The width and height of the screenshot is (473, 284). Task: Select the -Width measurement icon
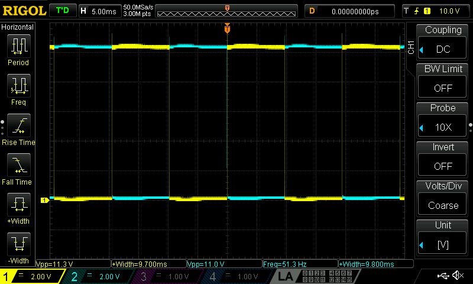tap(19, 244)
